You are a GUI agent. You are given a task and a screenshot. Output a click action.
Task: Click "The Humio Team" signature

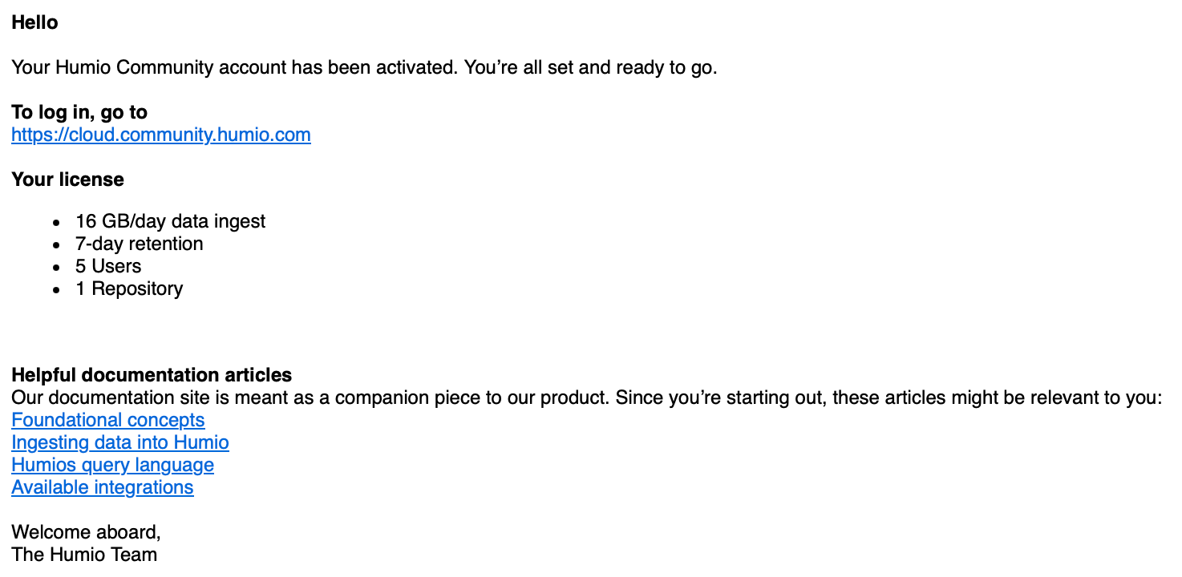point(84,555)
